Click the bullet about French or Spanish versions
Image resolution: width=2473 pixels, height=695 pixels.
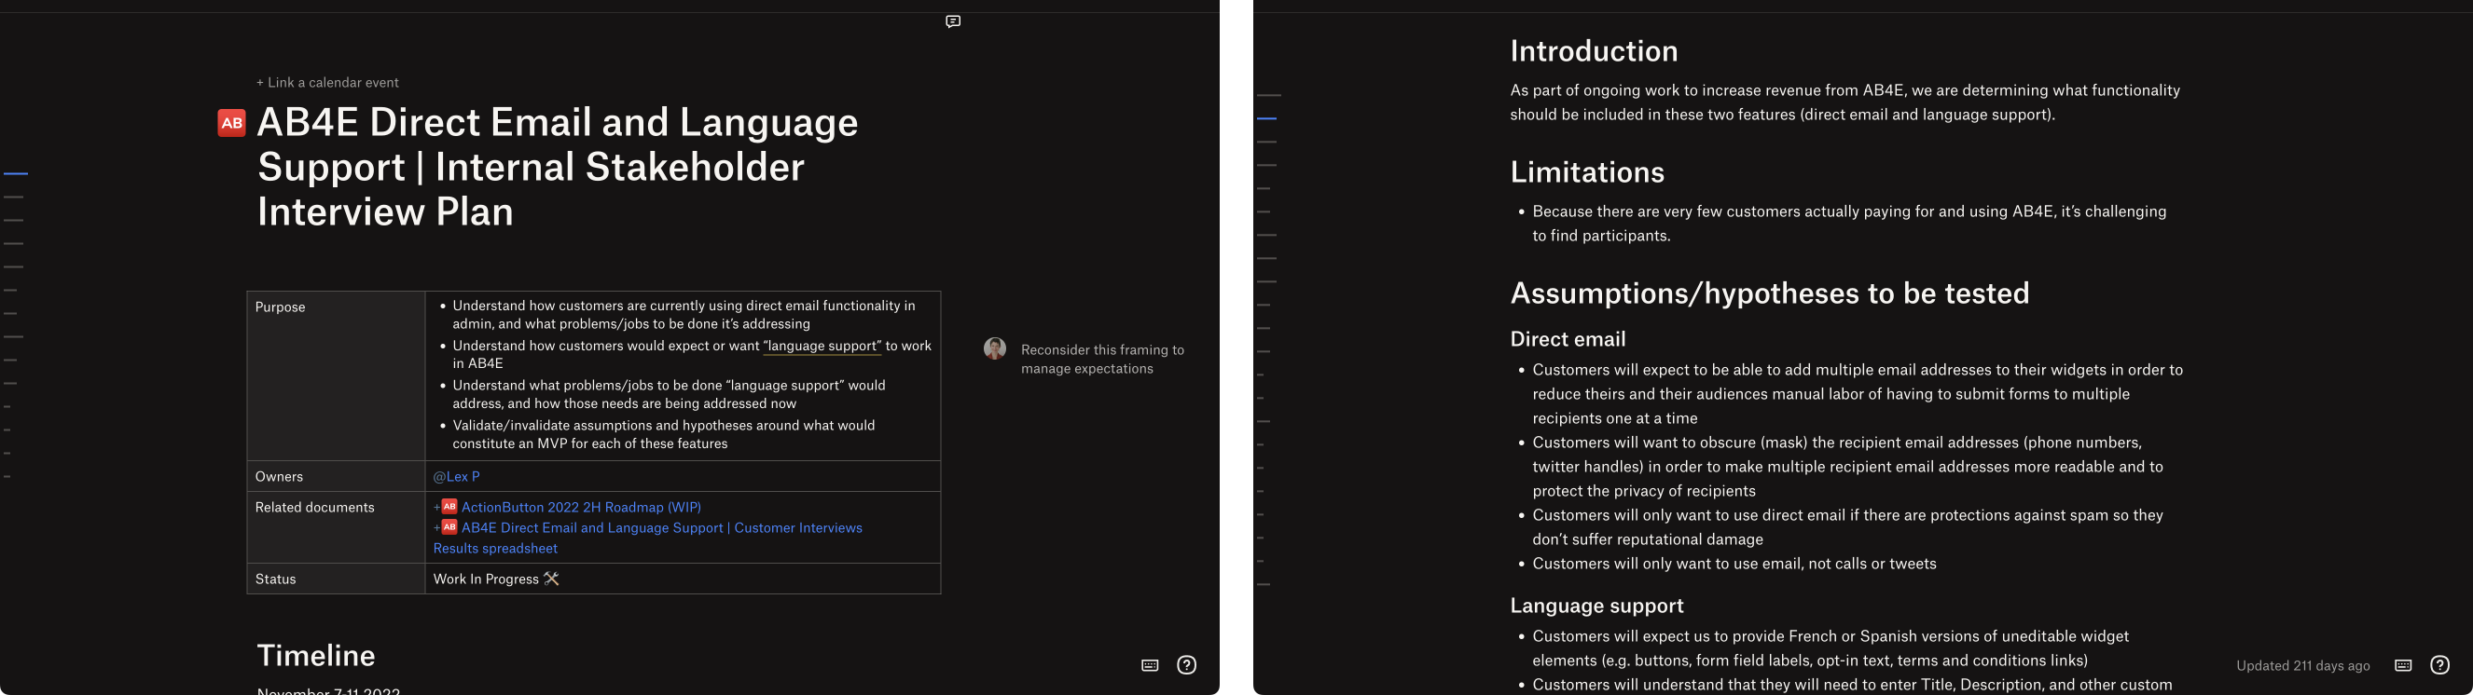1830,648
